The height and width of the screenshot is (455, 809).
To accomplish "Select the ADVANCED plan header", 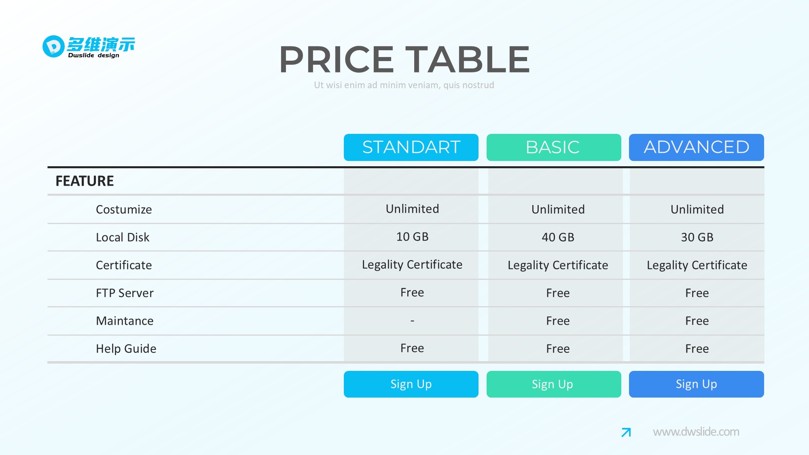I will pyautogui.click(x=696, y=147).
